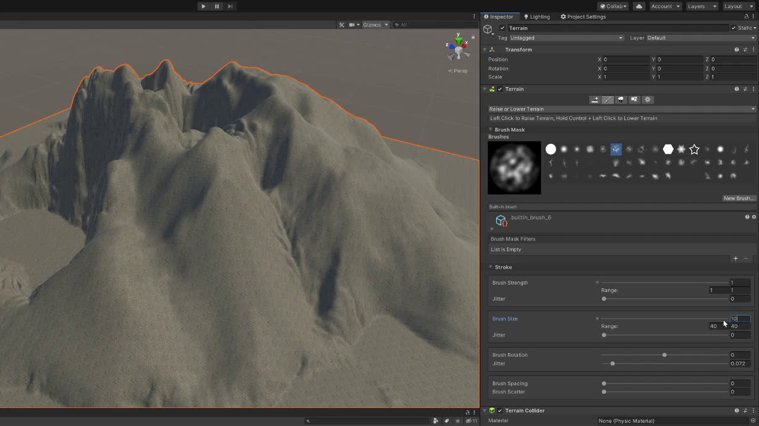This screenshot has width=759, height=426.
Task: Pick the outlined star brush
Action: [694, 149]
